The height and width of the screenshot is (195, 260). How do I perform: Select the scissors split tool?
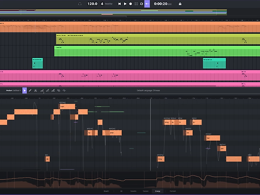(x=36, y=90)
